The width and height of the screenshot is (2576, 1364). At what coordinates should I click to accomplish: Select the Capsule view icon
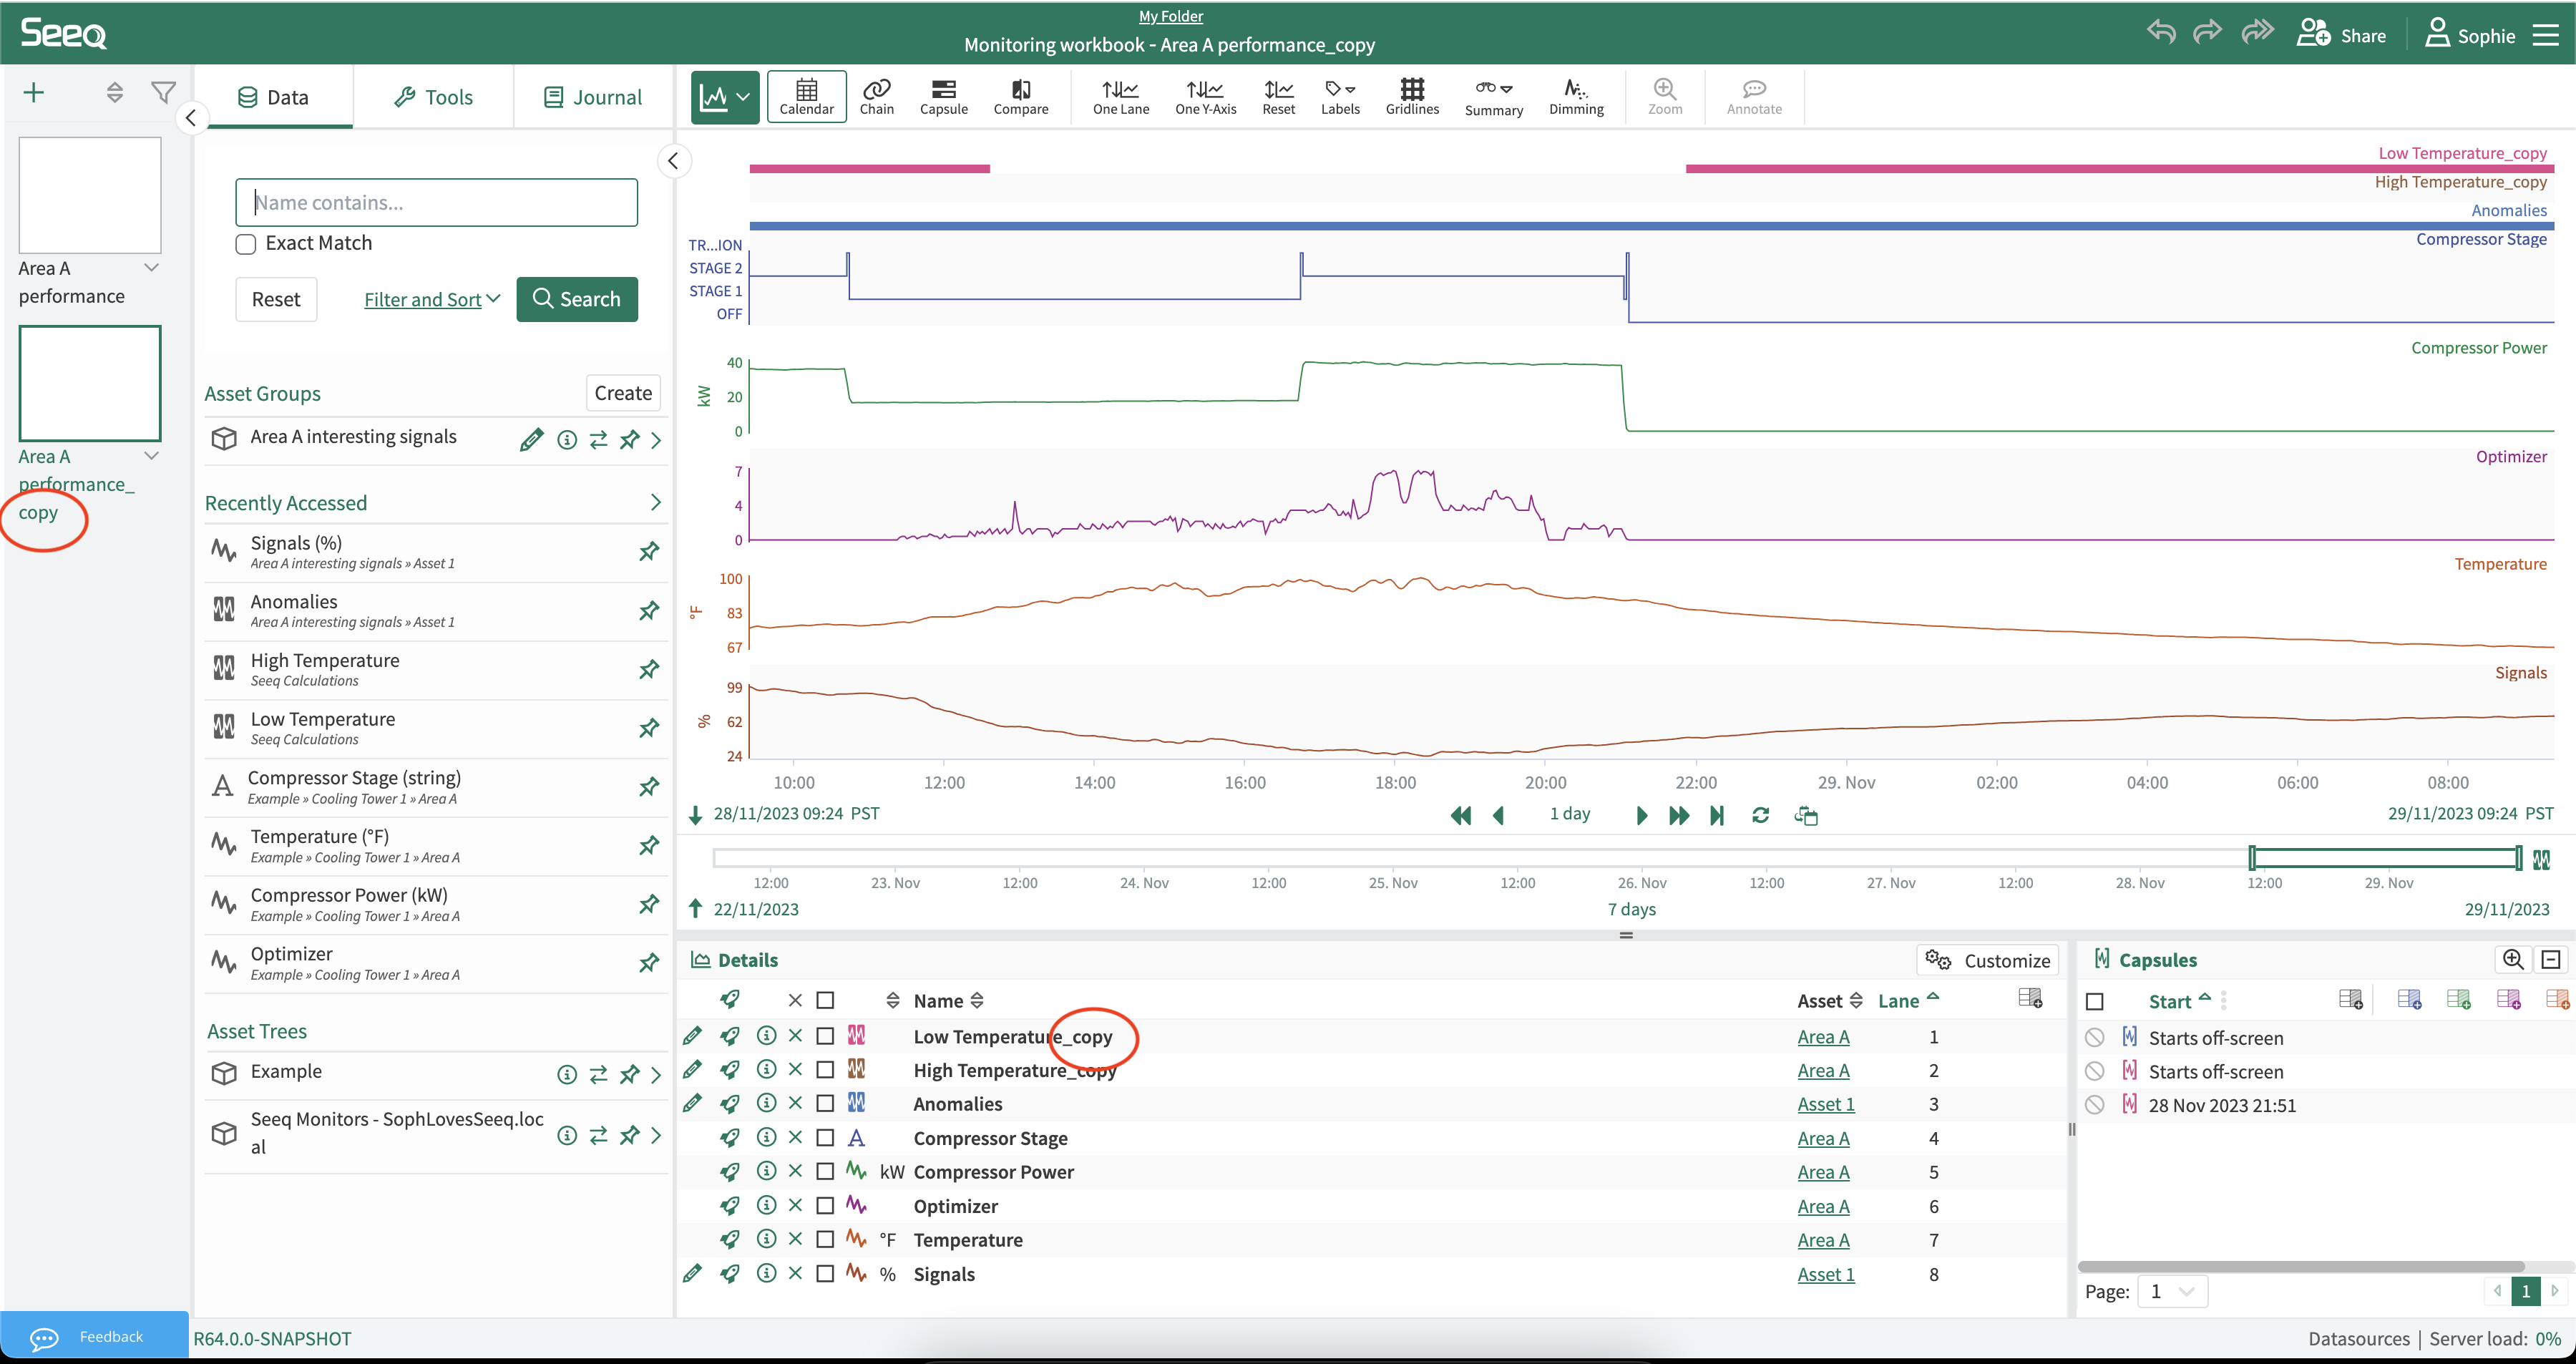(x=943, y=96)
